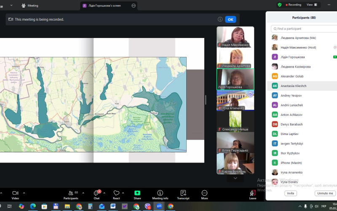Image resolution: width=337 pixels, height=211 pixels.
Task: Open the Chat panel
Action: [96, 194]
